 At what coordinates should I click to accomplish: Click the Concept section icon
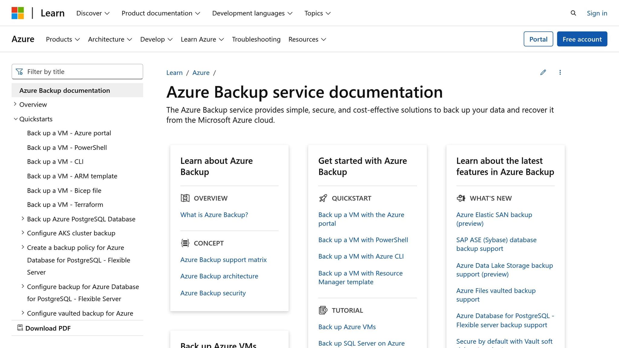[185, 243]
